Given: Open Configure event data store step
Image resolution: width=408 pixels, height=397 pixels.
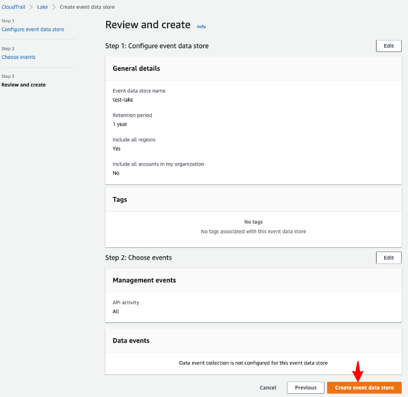Looking at the screenshot, I should [x=33, y=29].
